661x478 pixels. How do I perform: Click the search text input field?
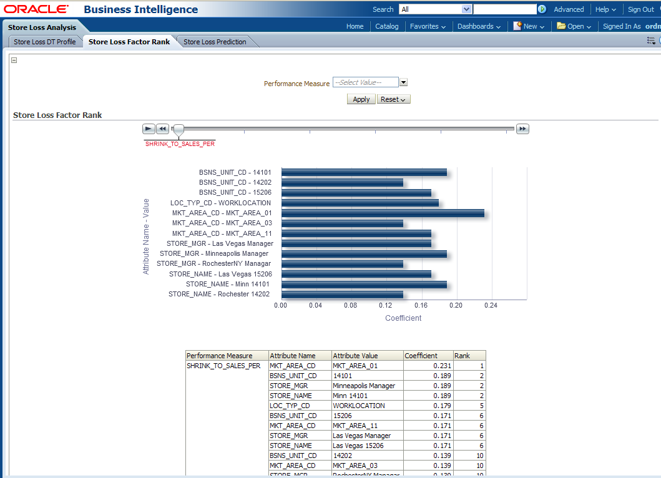click(504, 9)
